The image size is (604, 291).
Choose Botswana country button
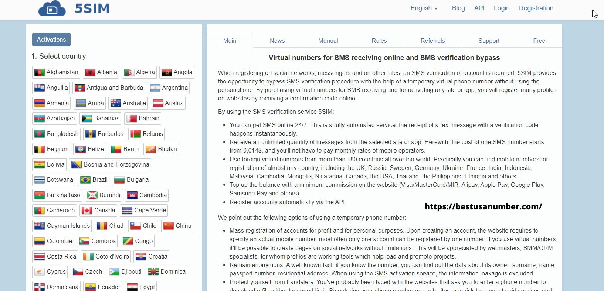click(54, 180)
